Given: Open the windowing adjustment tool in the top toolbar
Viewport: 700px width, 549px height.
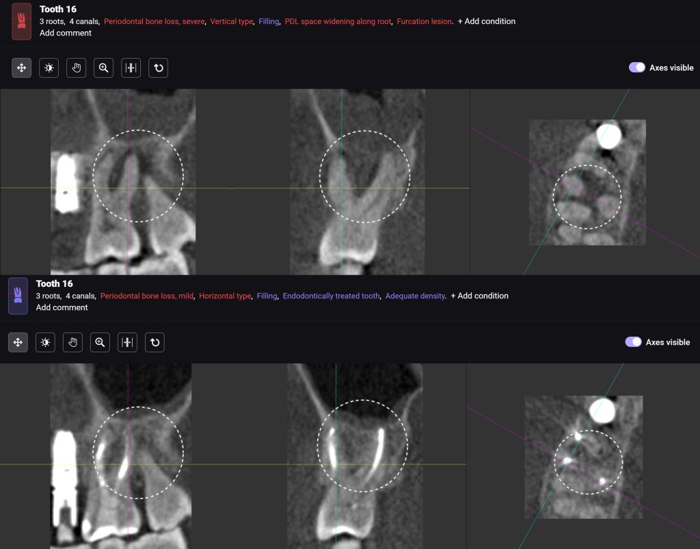Looking at the screenshot, I should (x=131, y=68).
